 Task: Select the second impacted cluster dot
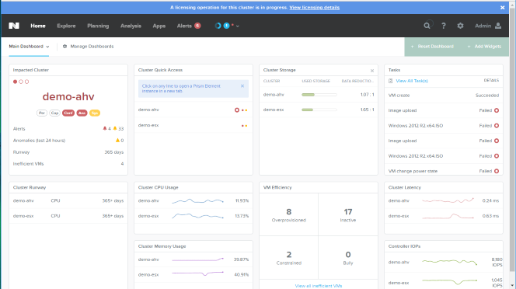[21, 82]
